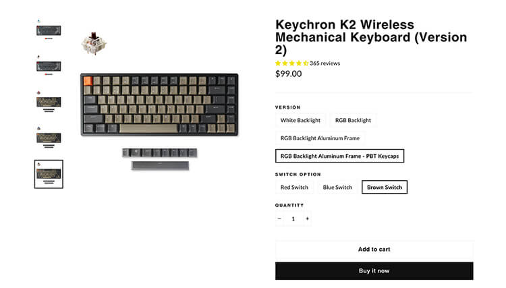This screenshot has width=506, height=288.
Task: Increase quantity with the plus button
Action: [307, 219]
